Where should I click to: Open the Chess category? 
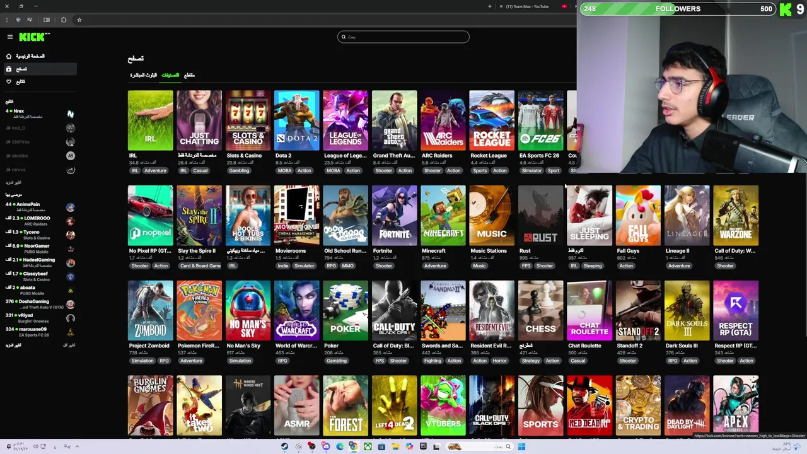pyautogui.click(x=541, y=311)
